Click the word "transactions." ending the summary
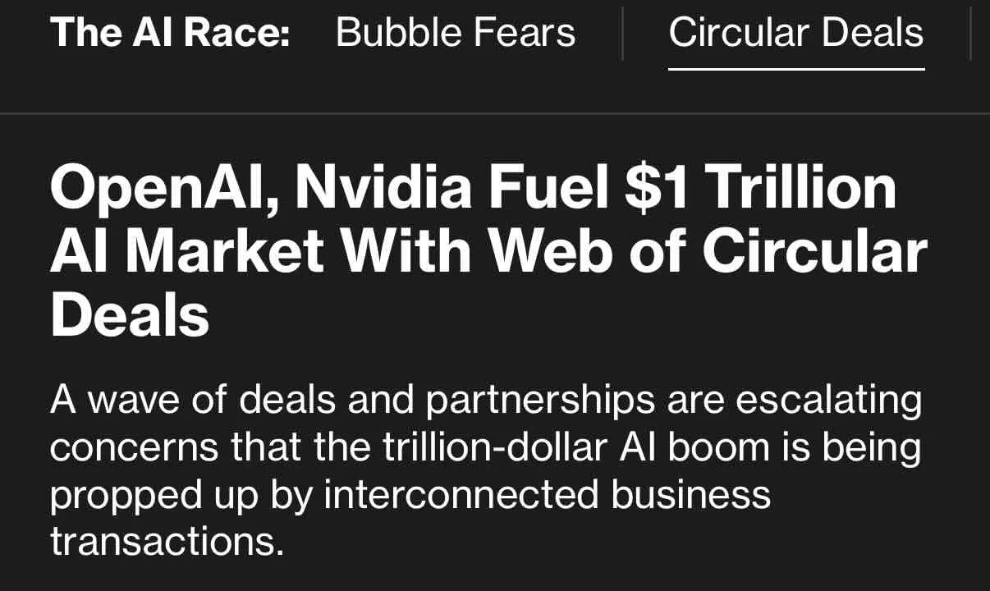The image size is (990, 591). (x=167, y=543)
